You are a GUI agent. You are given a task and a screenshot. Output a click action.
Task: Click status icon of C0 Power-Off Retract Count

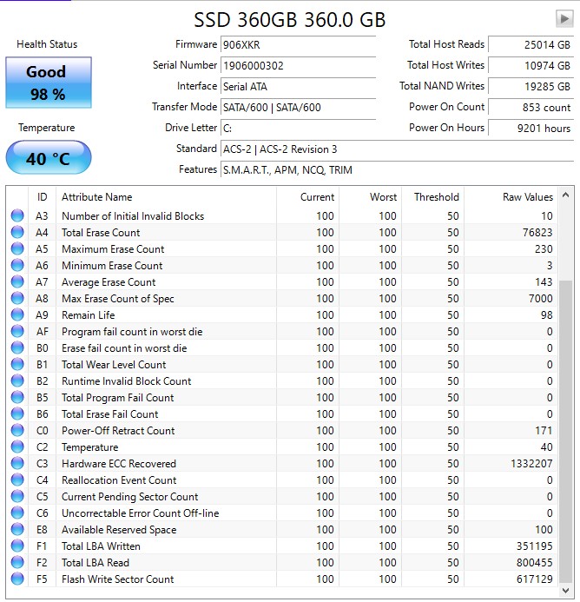click(17, 430)
